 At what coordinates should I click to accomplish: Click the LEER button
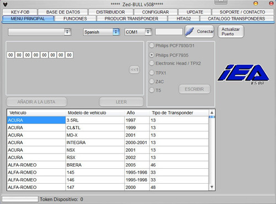tap(121, 102)
